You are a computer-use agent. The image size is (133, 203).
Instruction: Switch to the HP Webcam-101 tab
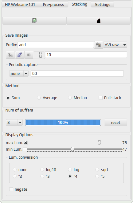[20, 5]
